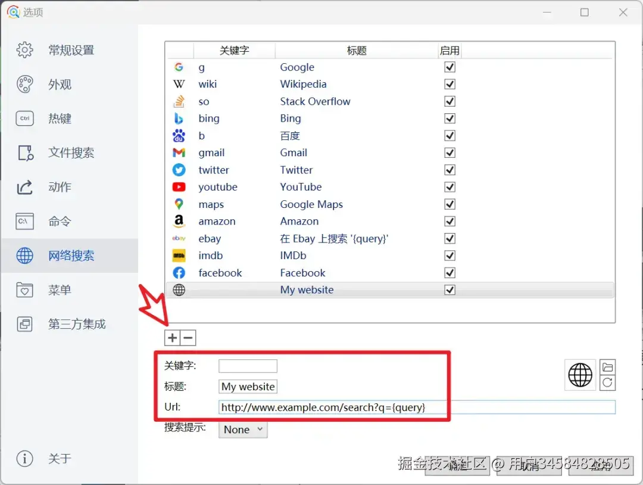643x485 pixels.
Task: Click the Bing logo icon
Action: coord(179,118)
